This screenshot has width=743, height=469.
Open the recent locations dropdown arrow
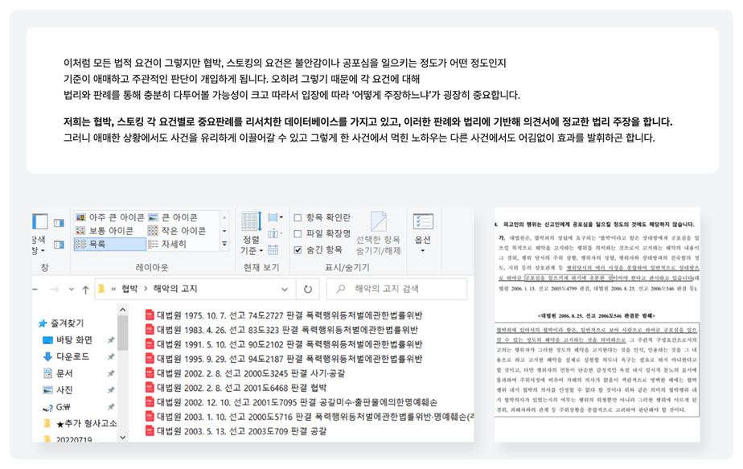[x=71, y=290]
